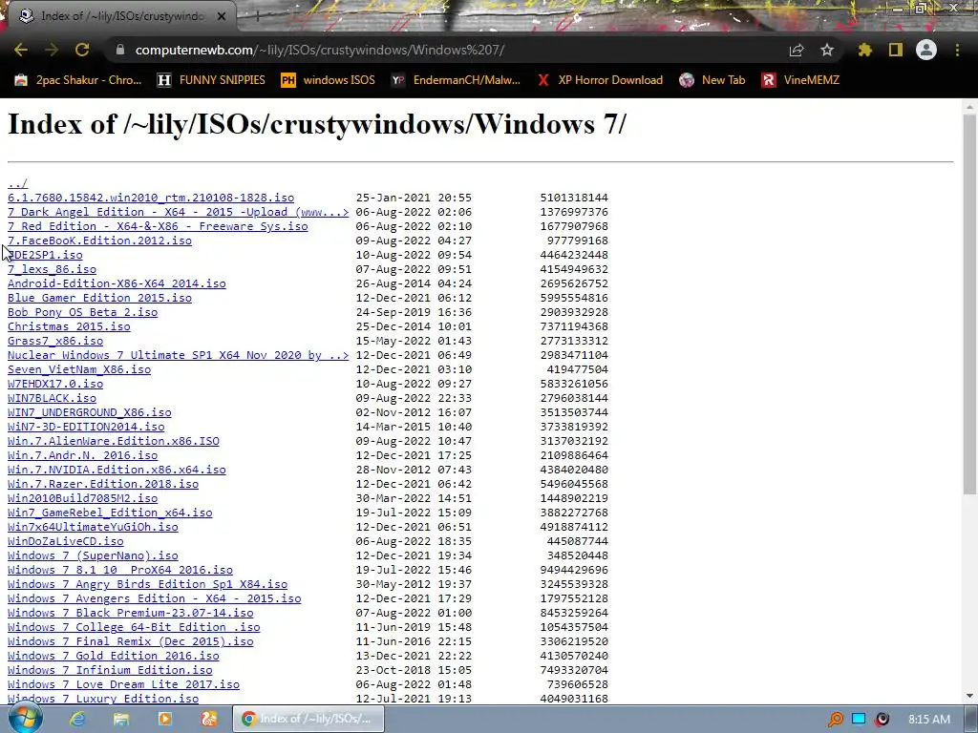Launch Internet Explorer from the taskbar

[77, 720]
